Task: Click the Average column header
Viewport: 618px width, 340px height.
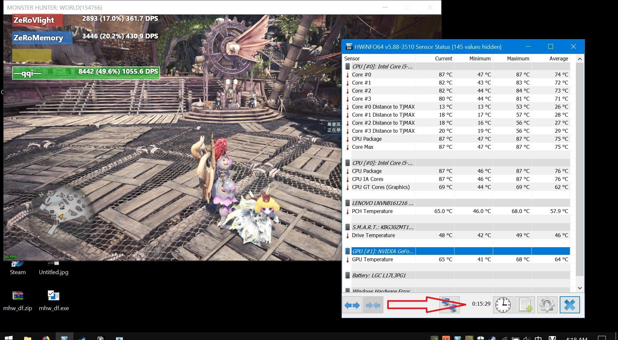Action: tap(550, 58)
